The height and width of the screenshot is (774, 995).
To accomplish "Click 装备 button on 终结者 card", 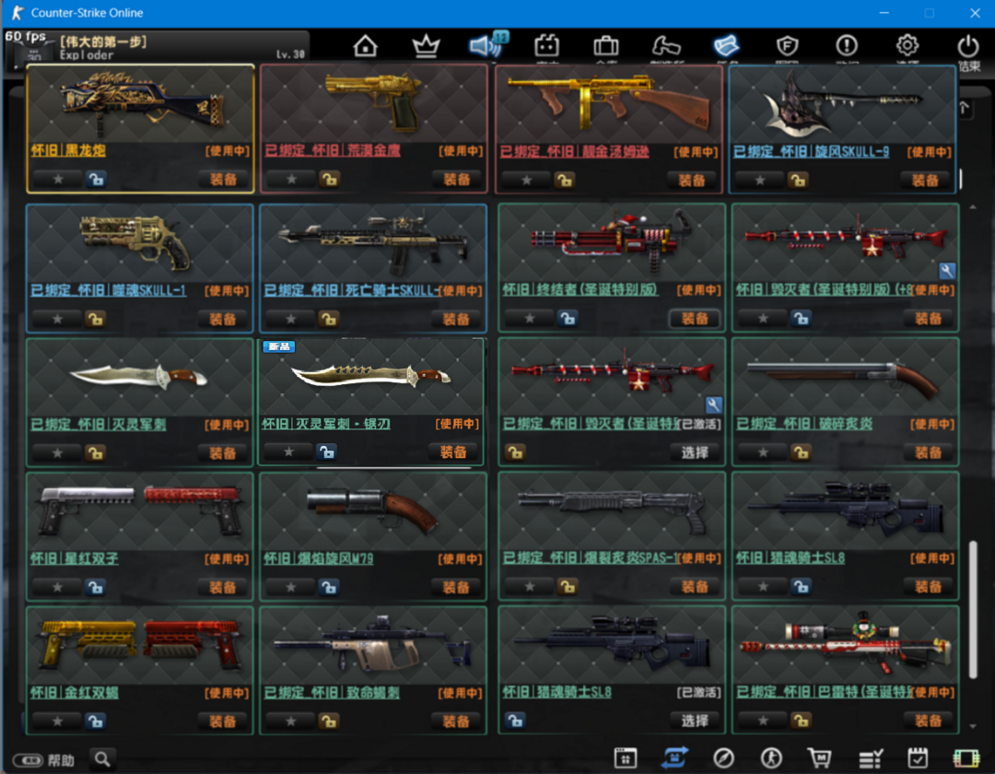I will [x=695, y=319].
